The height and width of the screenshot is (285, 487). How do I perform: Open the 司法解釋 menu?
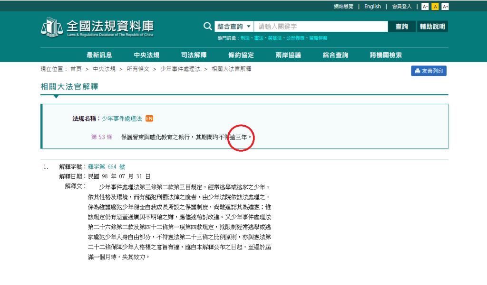click(x=194, y=55)
